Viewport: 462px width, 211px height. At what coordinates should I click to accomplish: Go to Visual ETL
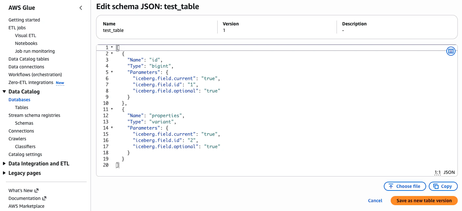25,35
